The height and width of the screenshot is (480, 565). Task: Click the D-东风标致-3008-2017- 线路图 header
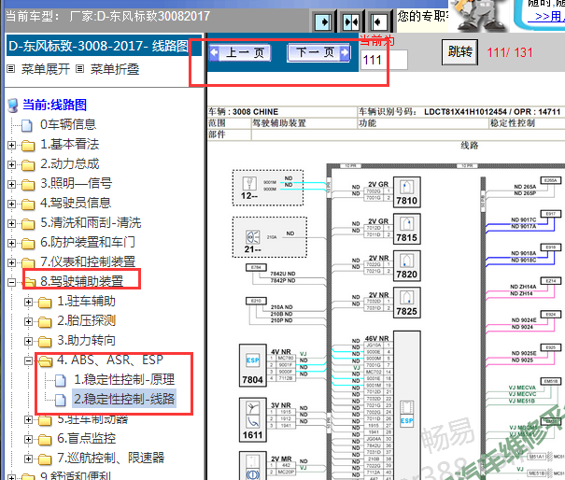[x=104, y=46]
